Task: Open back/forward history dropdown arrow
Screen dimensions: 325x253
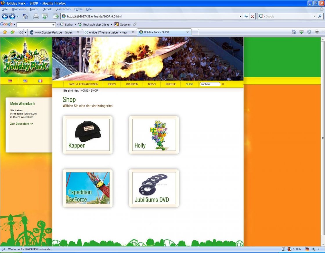Action: coord(18,16)
